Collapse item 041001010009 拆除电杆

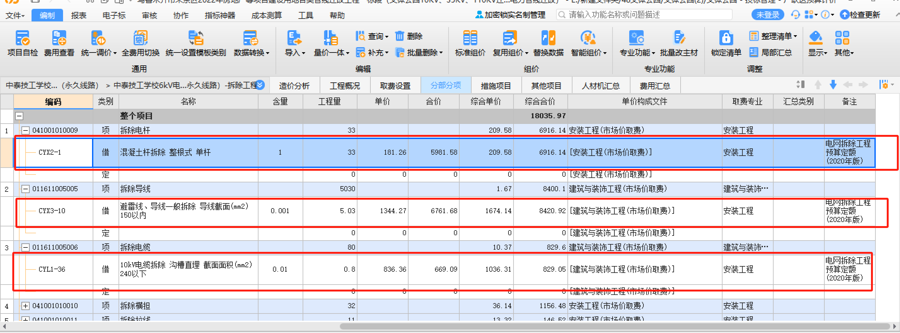[x=26, y=130]
